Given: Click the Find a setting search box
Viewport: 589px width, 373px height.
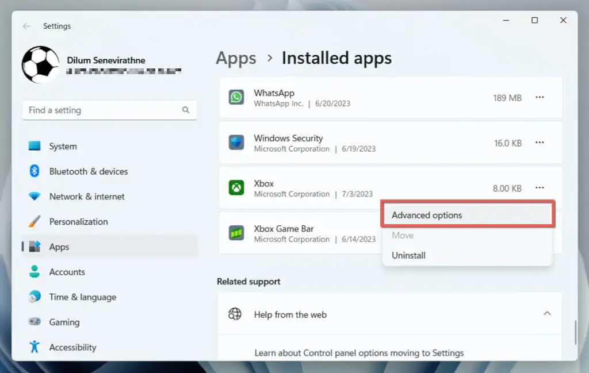Looking at the screenshot, I should click(x=109, y=110).
